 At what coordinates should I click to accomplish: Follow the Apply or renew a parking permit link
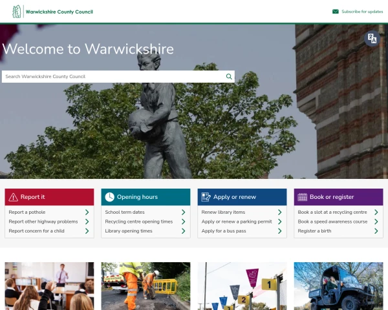tap(237, 222)
